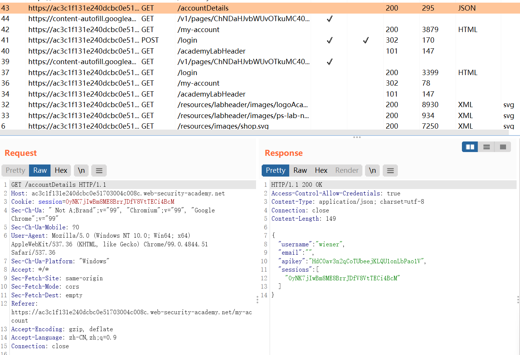Select history row 43 /accountDetails

[x=260, y=8]
